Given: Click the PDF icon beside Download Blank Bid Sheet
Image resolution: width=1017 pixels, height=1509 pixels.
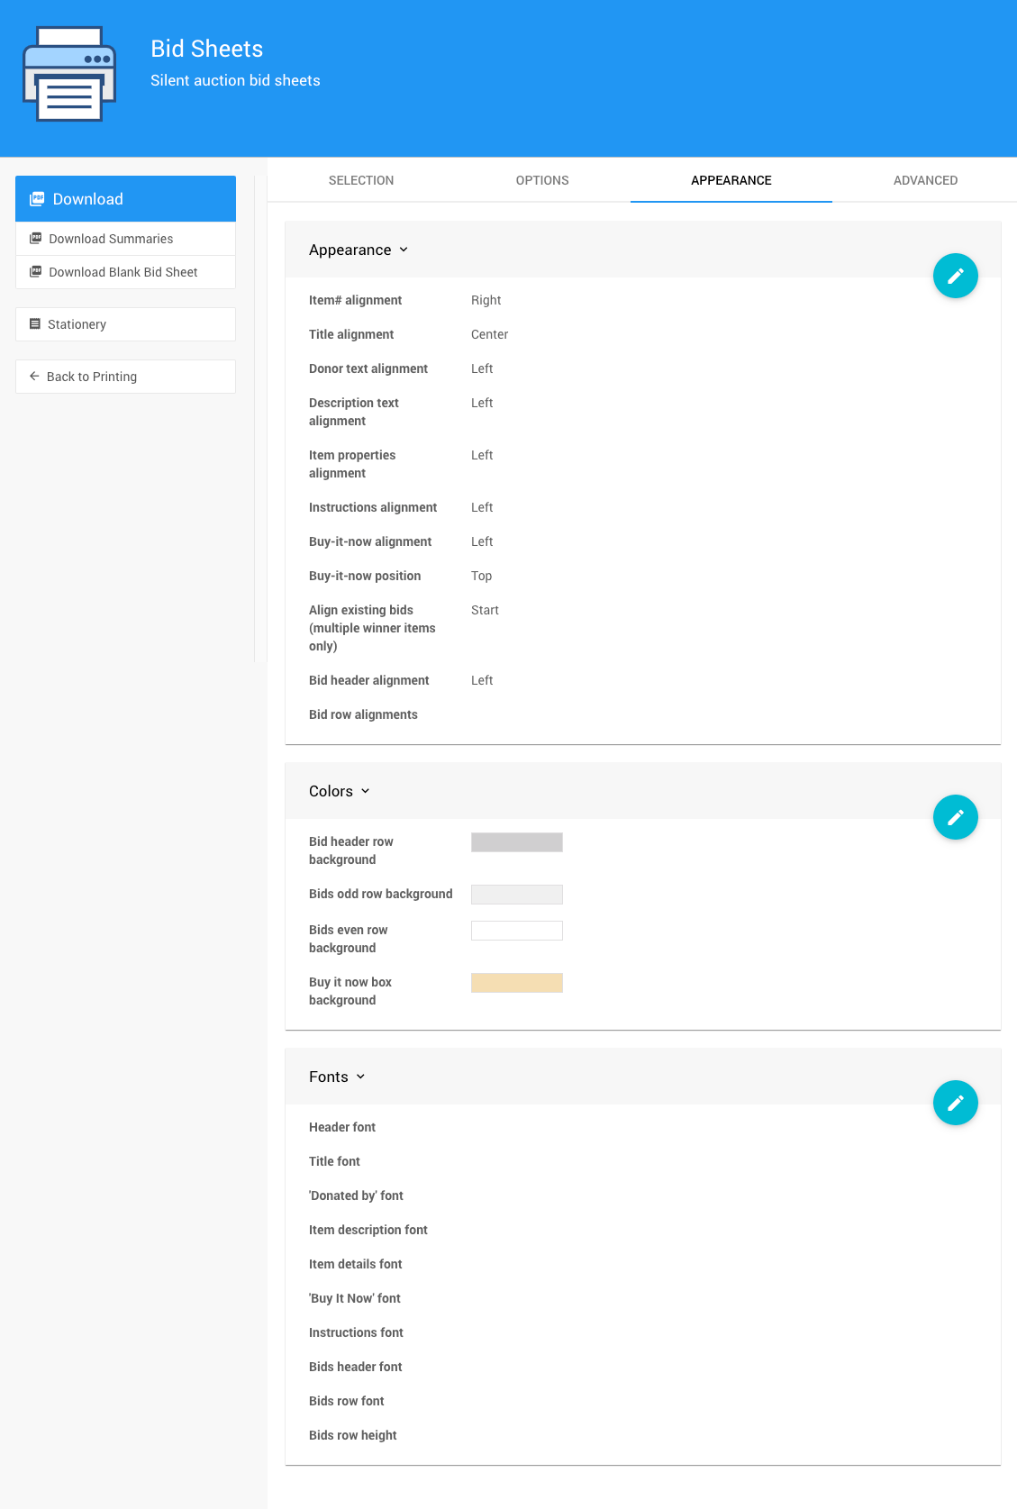Looking at the screenshot, I should pyautogui.click(x=36, y=272).
